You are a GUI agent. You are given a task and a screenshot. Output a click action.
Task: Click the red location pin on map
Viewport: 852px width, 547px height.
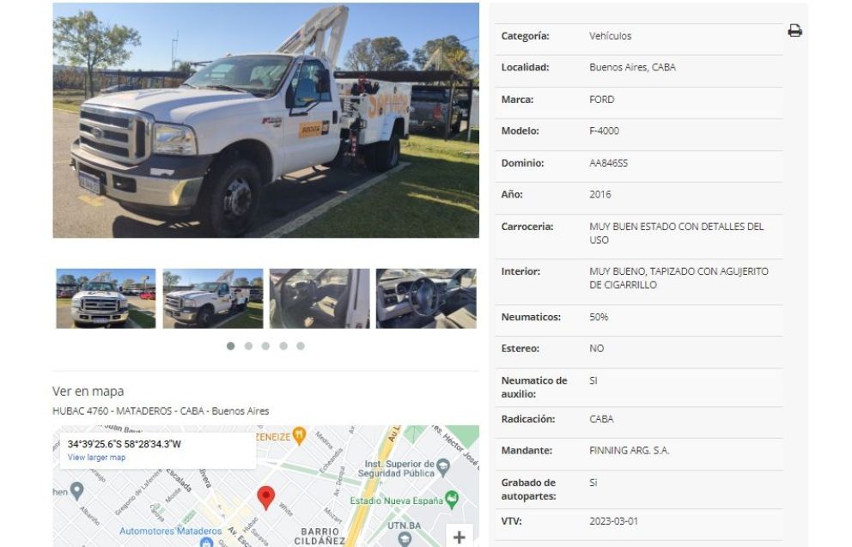pyautogui.click(x=265, y=497)
